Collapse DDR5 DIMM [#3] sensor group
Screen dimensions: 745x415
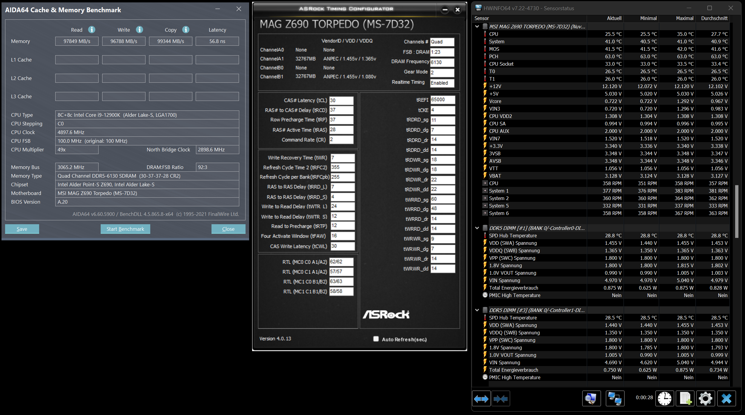(x=477, y=310)
